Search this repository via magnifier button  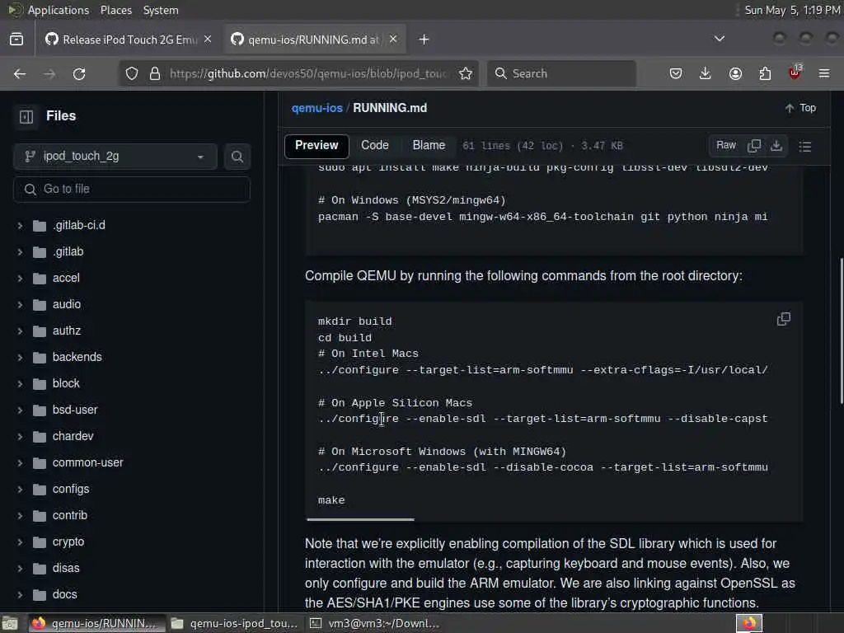(237, 157)
